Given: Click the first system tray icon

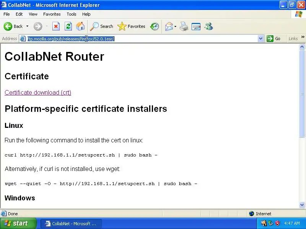Looking at the screenshot, I should click(264, 223).
